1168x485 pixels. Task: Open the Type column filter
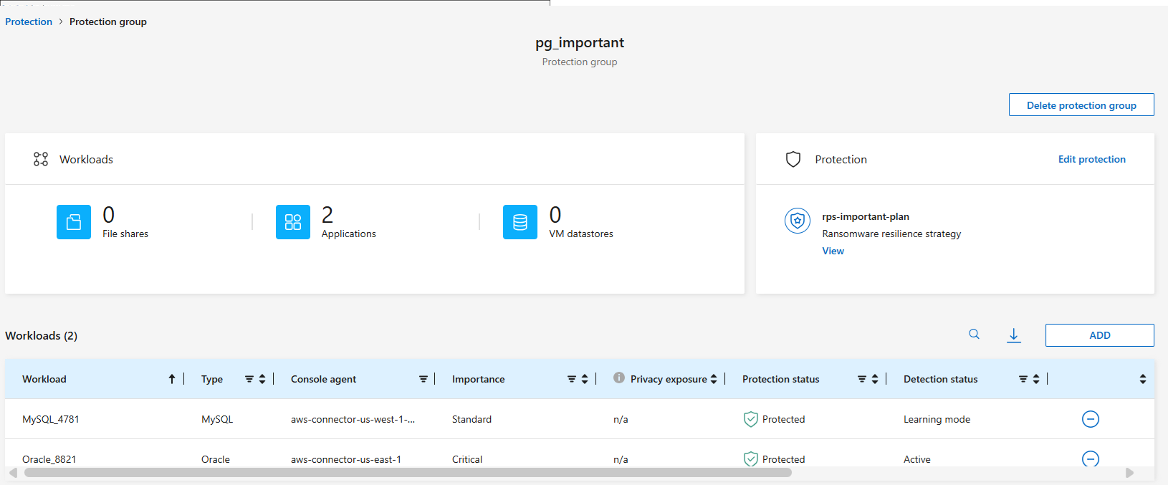click(x=249, y=379)
